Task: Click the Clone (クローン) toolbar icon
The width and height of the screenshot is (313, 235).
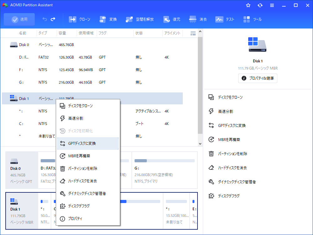Action: (x=79, y=19)
